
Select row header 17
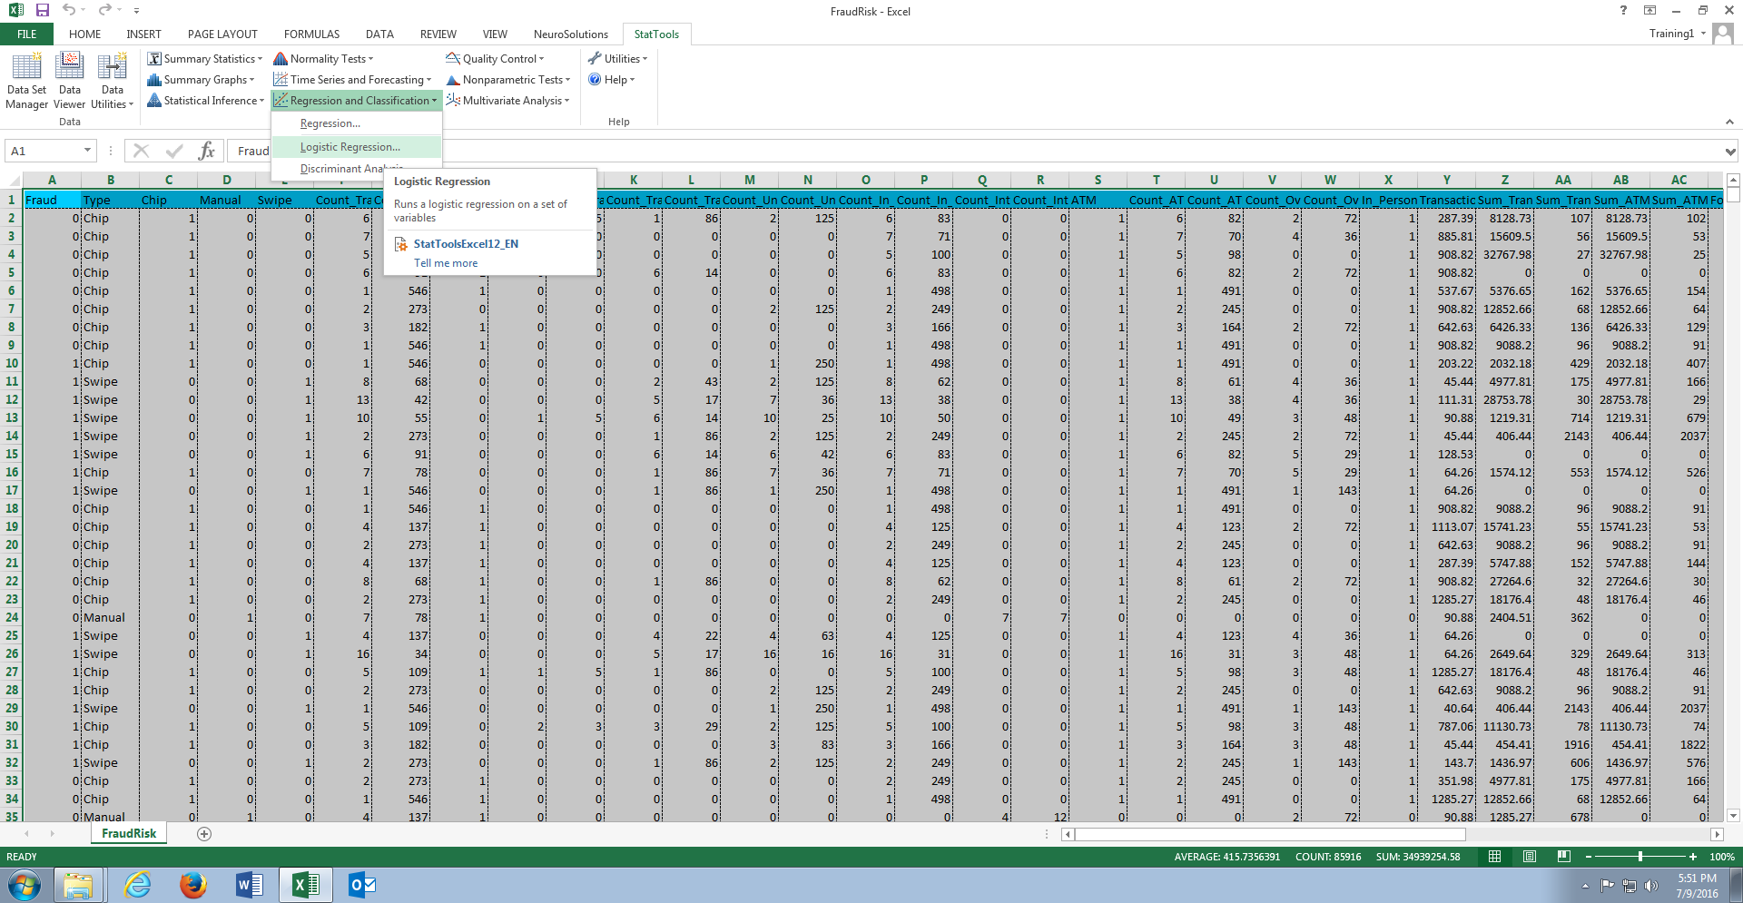[12, 490]
